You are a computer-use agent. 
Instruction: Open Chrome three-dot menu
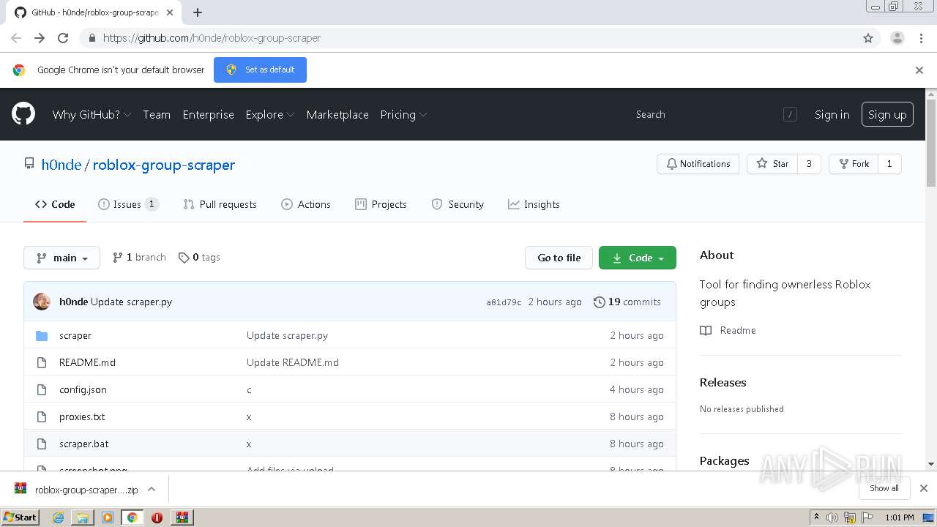[921, 38]
